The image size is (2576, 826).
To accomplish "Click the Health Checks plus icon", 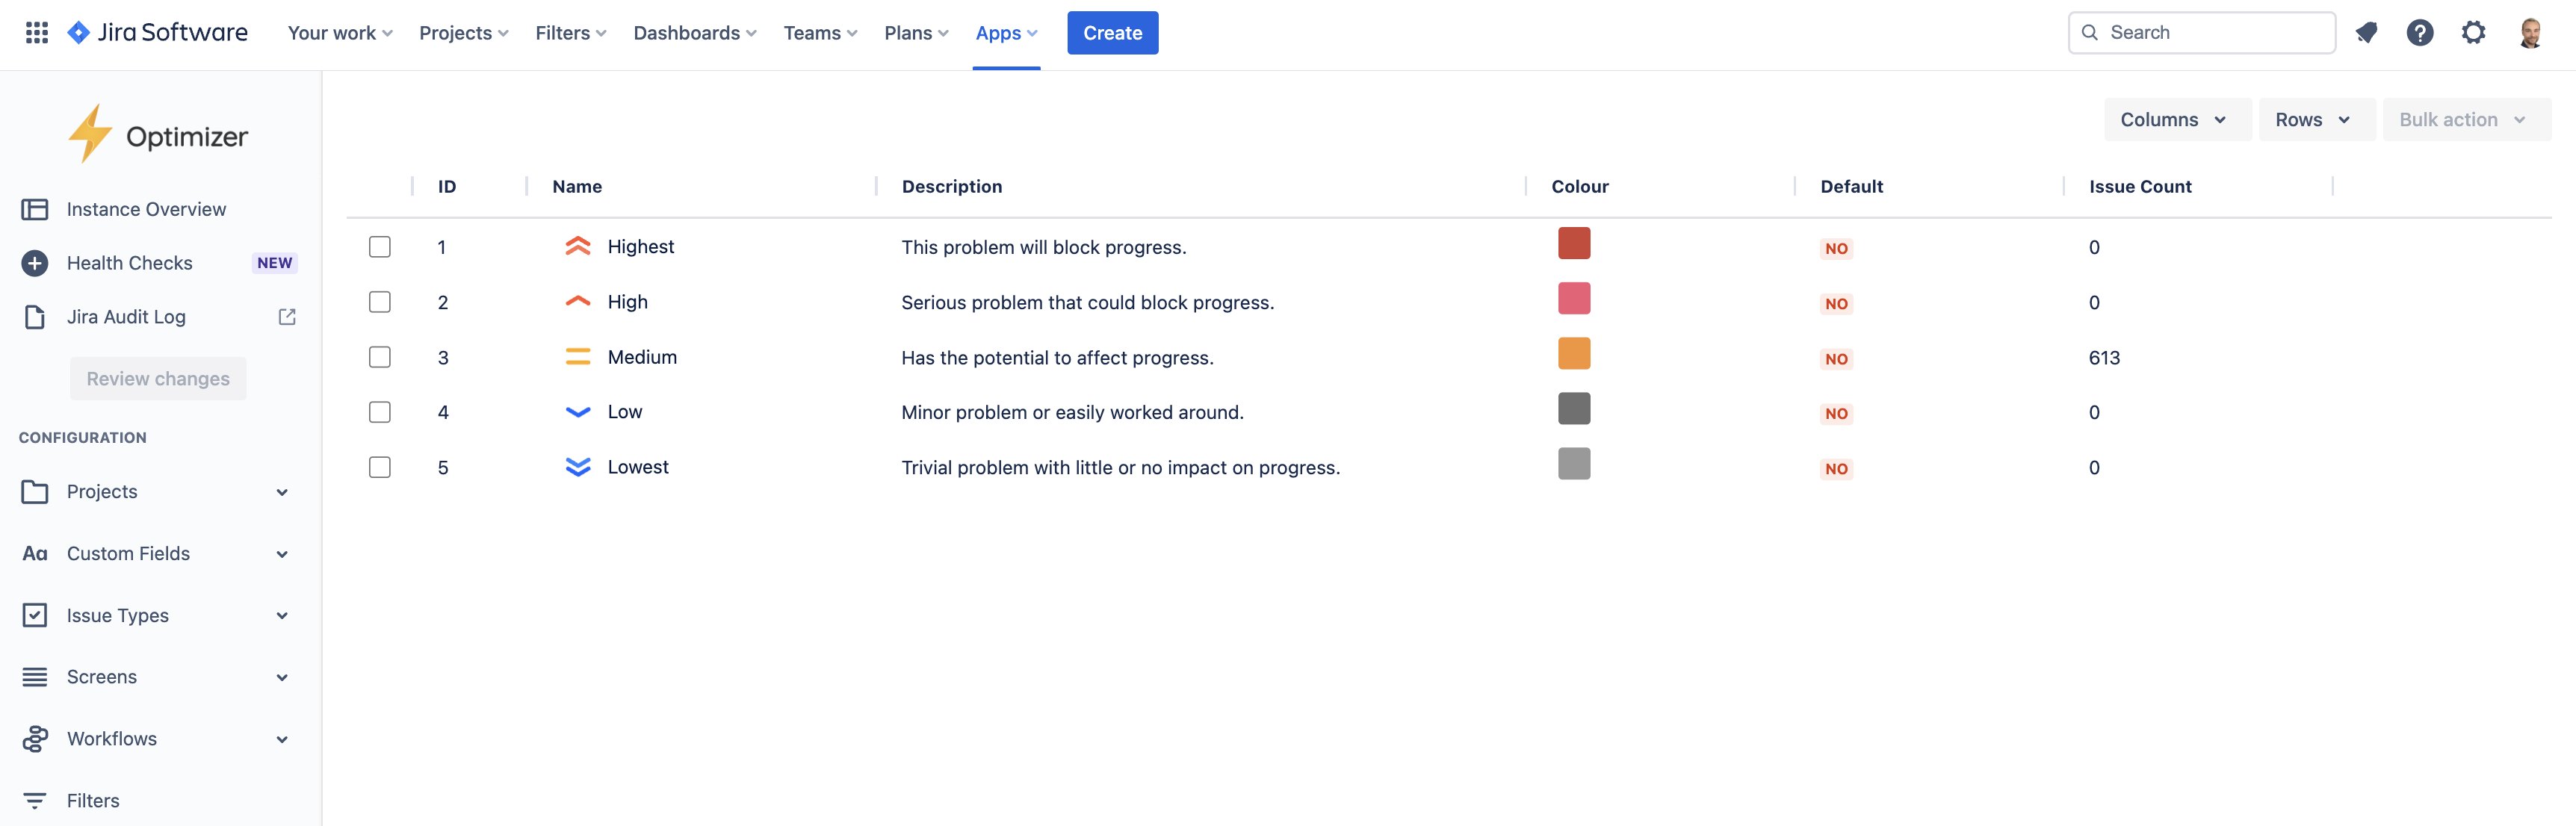I will [35, 263].
